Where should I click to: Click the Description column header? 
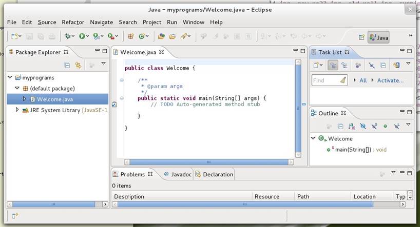(182, 197)
